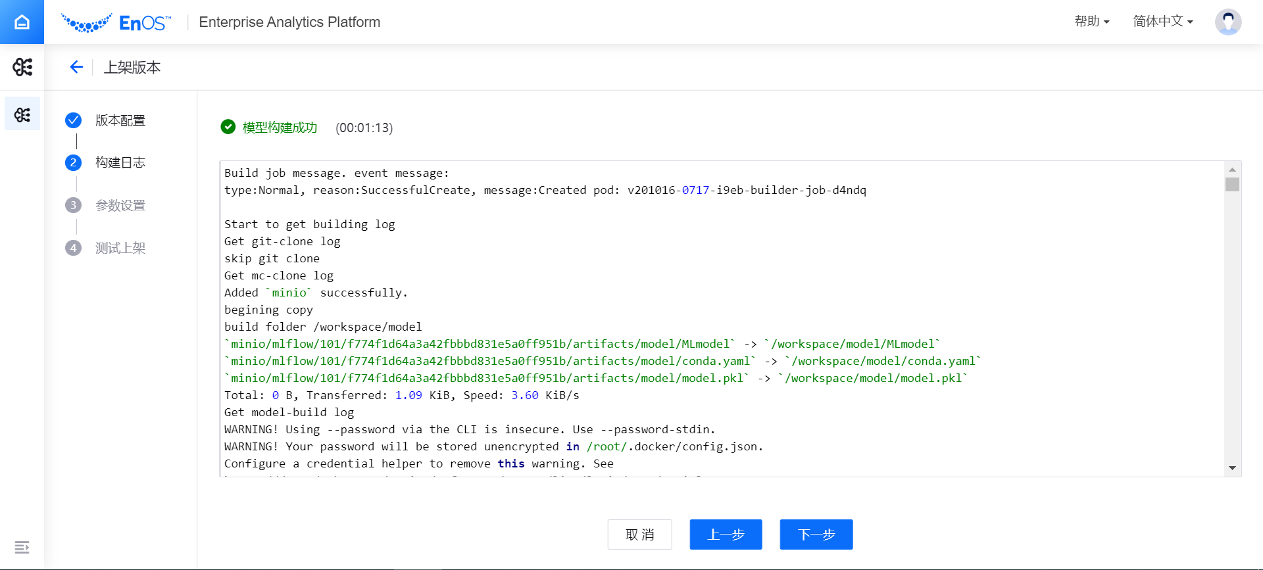The height and width of the screenshot is (570, 1263).
Task: Click the 'Get git-clone log' line
Action: [x=282, y=241]
